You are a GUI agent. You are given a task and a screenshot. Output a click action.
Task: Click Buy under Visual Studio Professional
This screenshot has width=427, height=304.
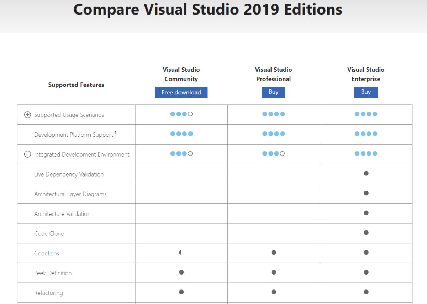click(x=273, y=92)
